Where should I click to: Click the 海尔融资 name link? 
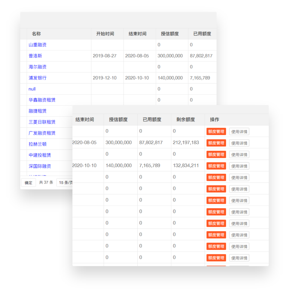point(38,67)
